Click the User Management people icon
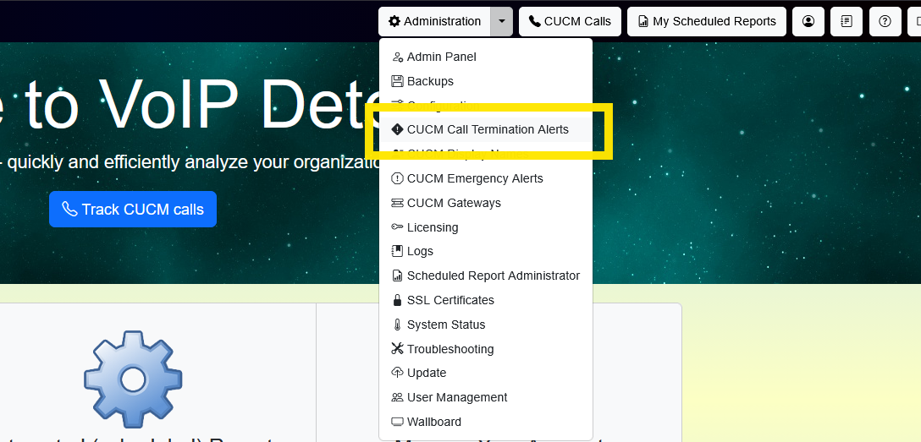Viewport: 921px width, 442px height. (397, 397)
